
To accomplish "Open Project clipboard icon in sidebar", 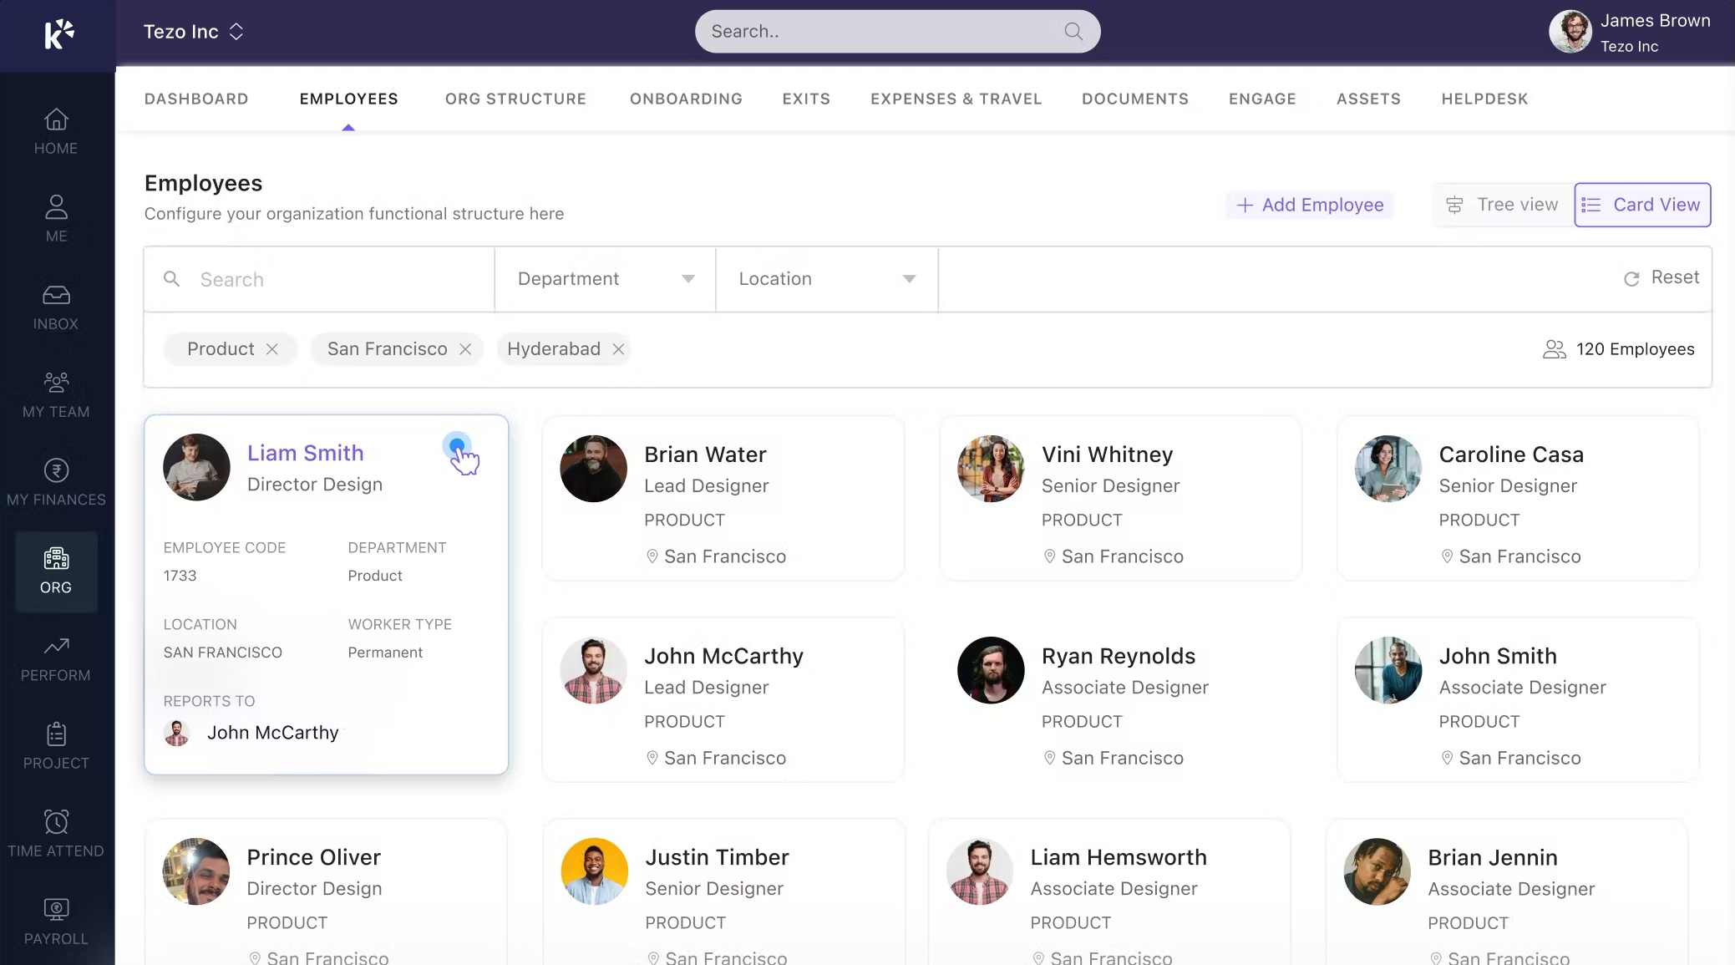I will (x=56, y=734).
